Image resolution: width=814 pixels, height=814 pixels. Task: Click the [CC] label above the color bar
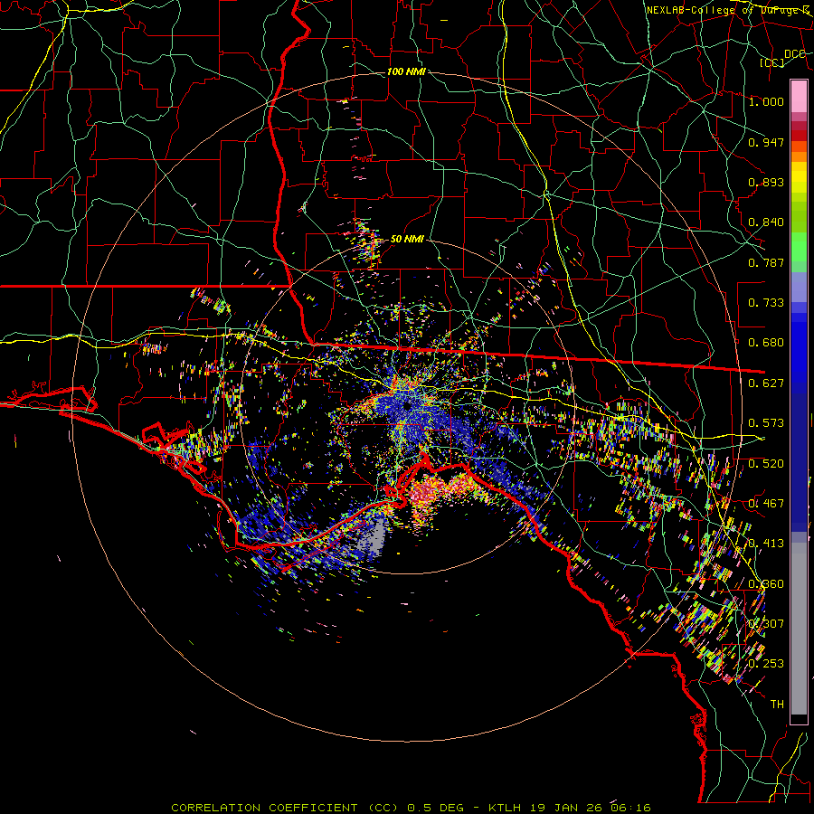(x=772, y=62)
